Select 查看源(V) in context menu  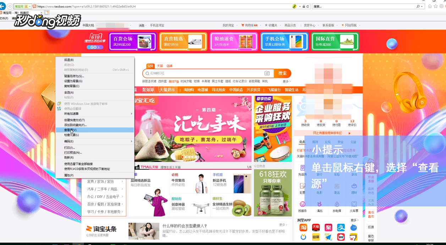(95, 130)
